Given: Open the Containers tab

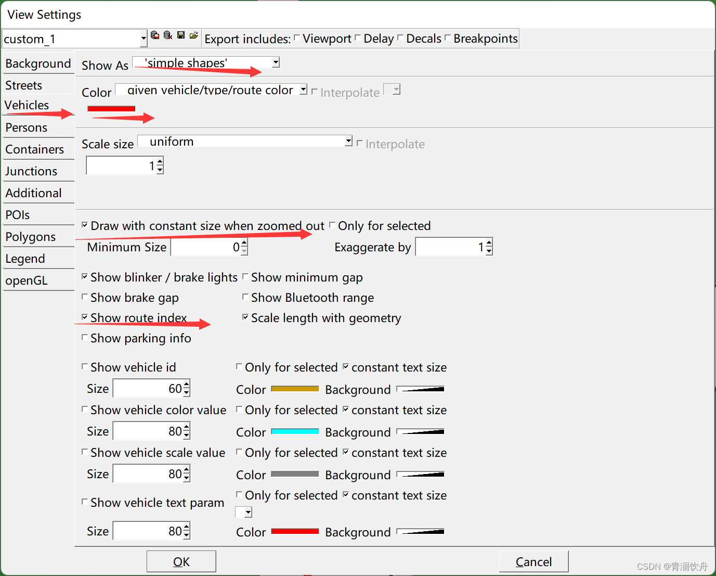Looking at the screenshot, I should tap(38, 149).
